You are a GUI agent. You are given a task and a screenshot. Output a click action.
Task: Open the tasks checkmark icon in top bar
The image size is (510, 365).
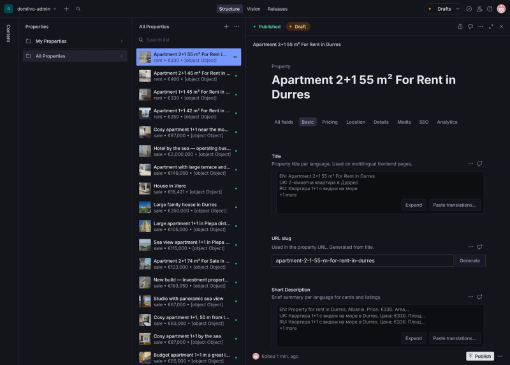pyautogui.click(x=469, y=9)
